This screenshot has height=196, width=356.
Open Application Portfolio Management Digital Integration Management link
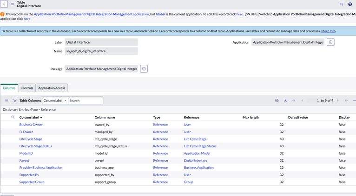pos(83,14)
